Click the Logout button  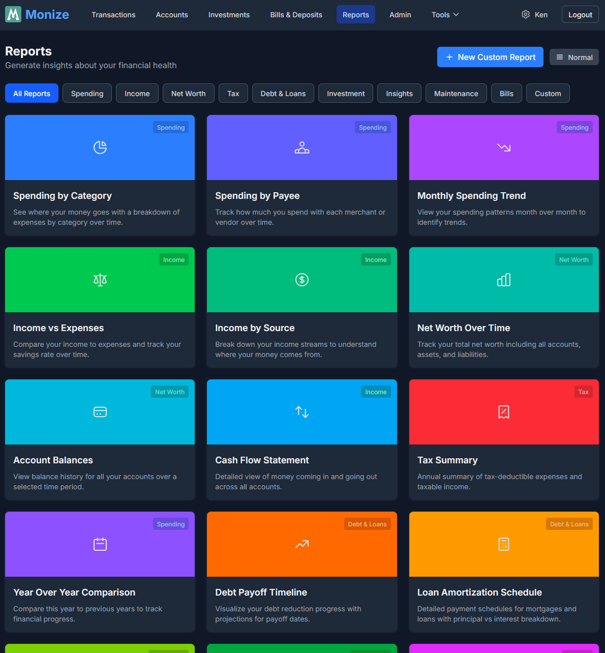point(580,15)
